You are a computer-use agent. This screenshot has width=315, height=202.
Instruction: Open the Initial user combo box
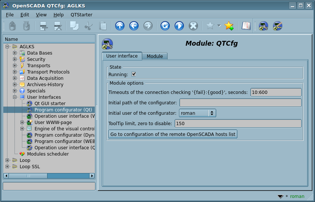(197, 113)
